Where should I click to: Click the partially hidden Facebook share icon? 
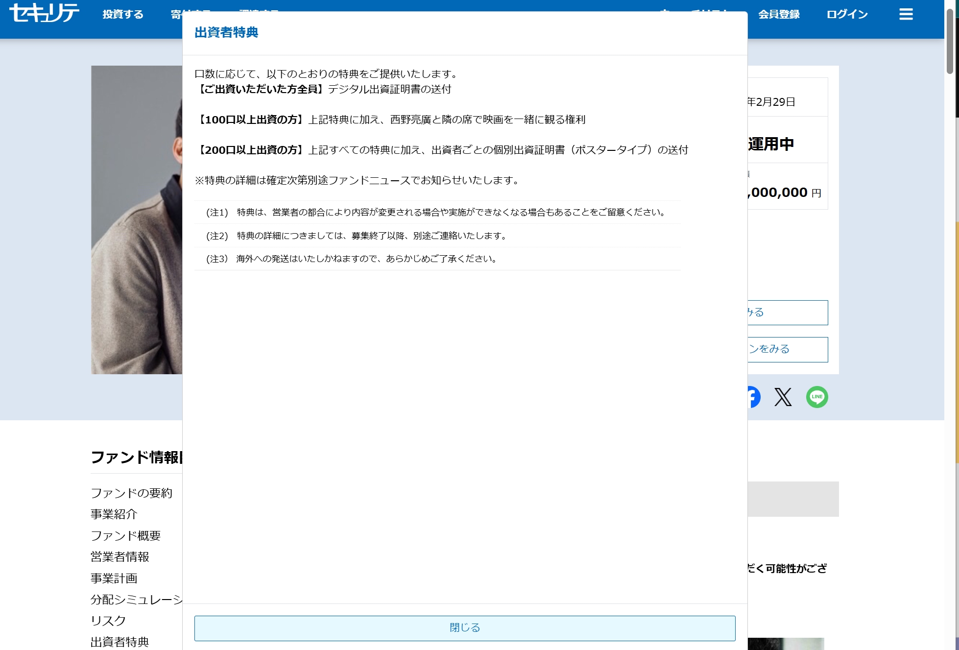[754, 397]
